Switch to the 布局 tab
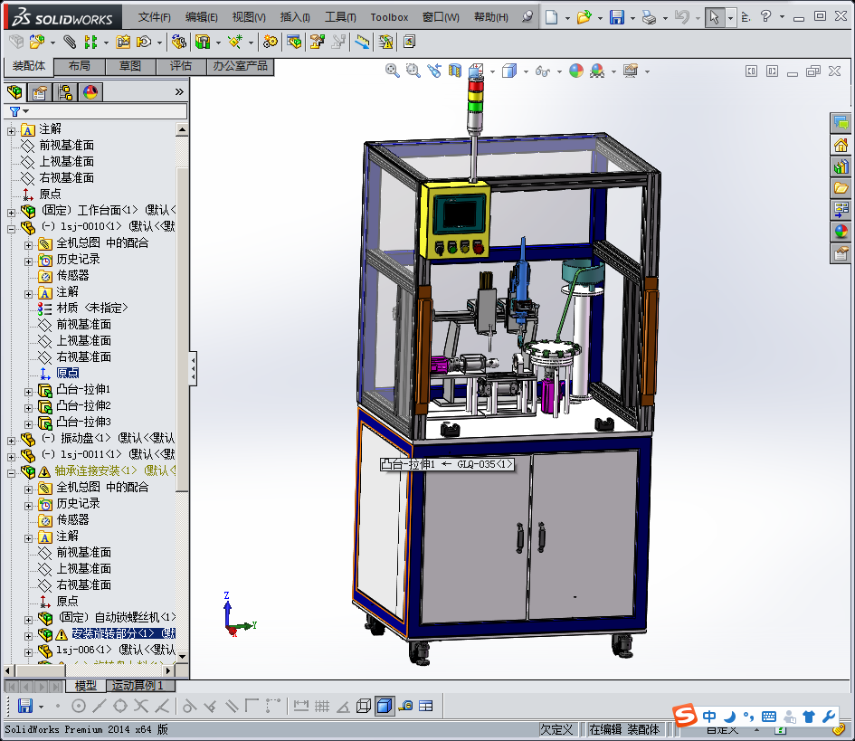Image resolution: width=855 pixels, height=741 pixels. [x=80, y=66]
